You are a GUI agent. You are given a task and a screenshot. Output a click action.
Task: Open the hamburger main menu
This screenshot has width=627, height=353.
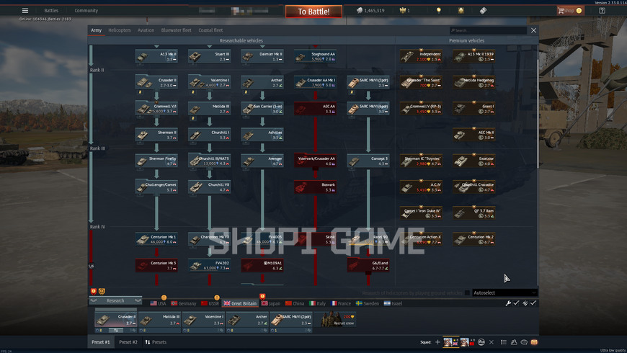click(25, 11)
